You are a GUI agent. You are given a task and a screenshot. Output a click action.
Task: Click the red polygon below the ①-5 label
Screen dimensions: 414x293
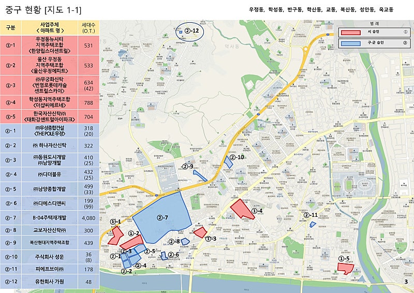point(345,268)
